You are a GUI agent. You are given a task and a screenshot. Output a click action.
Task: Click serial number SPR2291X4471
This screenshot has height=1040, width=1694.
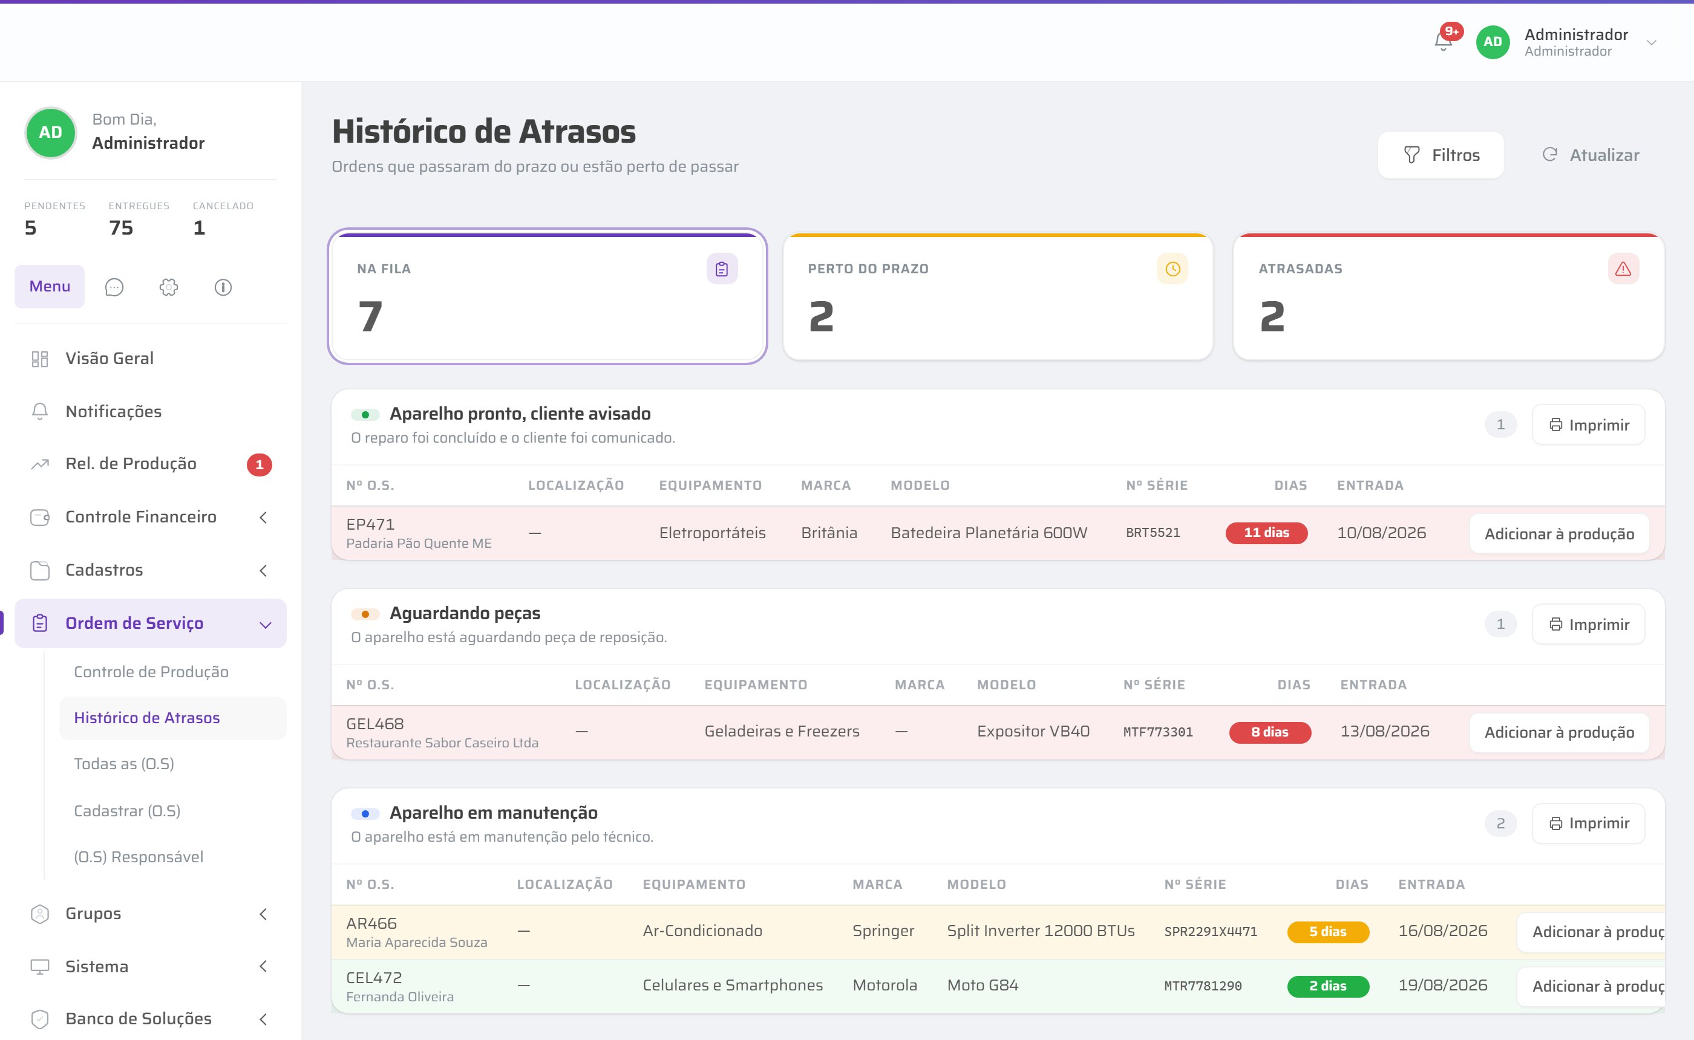1210,932
